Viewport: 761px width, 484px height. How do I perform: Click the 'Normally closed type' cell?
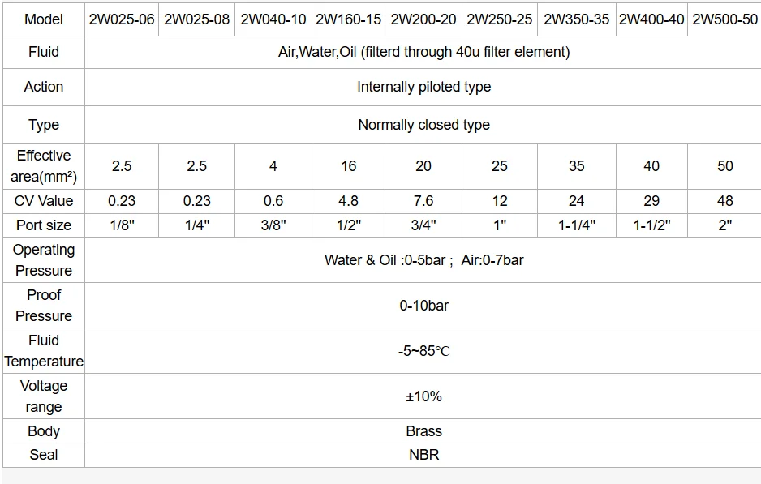point(423,125)
